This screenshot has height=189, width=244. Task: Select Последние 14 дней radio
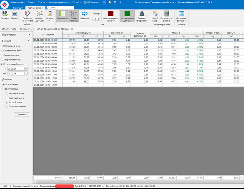tap(2, 51)
